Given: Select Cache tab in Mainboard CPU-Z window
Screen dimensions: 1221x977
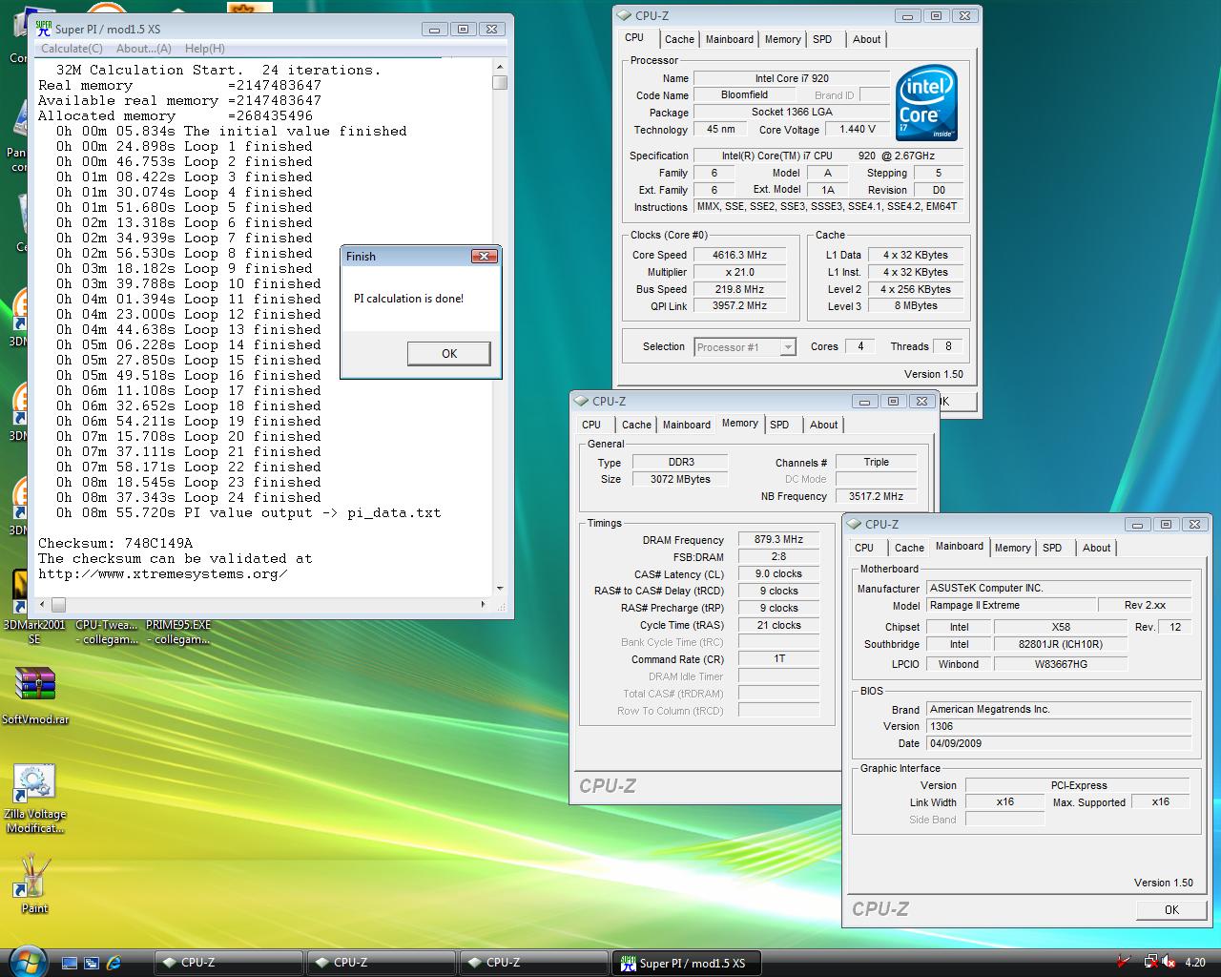Looking at the screenshot, I should pyautogui.click(x=908, y=548).
